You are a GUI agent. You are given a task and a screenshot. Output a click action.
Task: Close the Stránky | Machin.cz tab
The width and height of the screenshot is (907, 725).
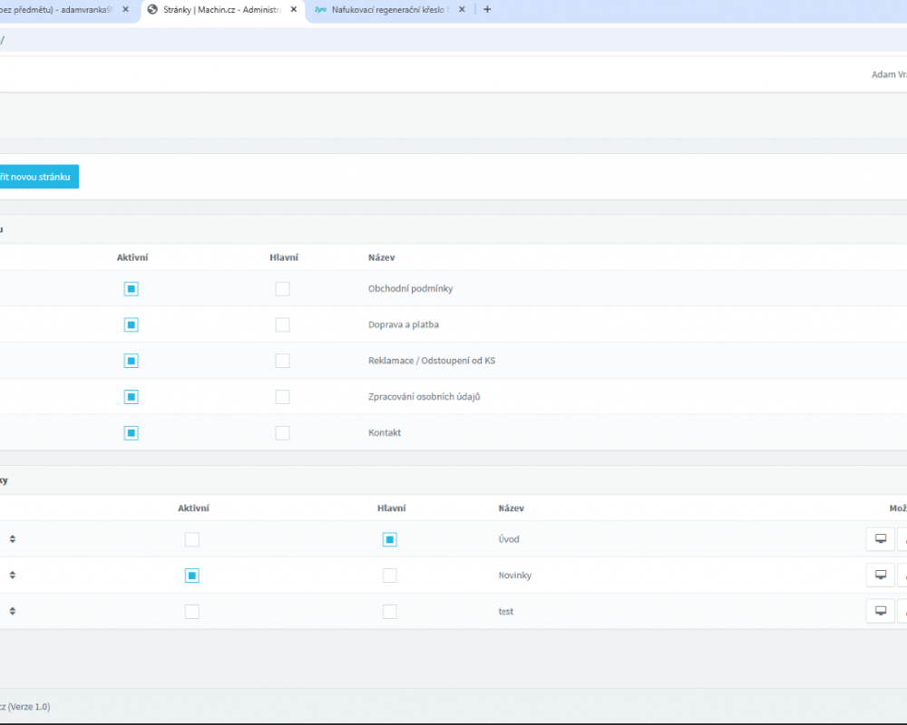click(x=294, y=9)
